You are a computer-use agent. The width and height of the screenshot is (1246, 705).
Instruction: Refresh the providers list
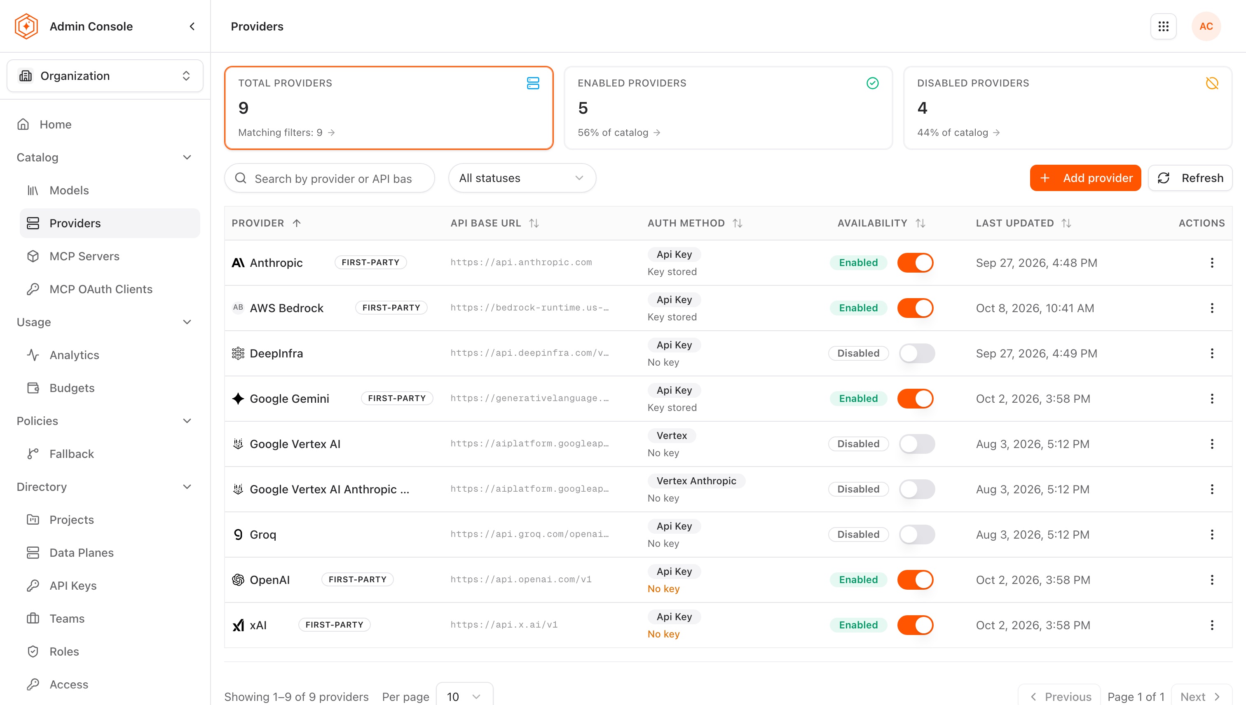pos(1190,178)
